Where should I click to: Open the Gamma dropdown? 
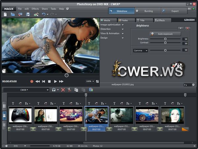tap(141, 50)
